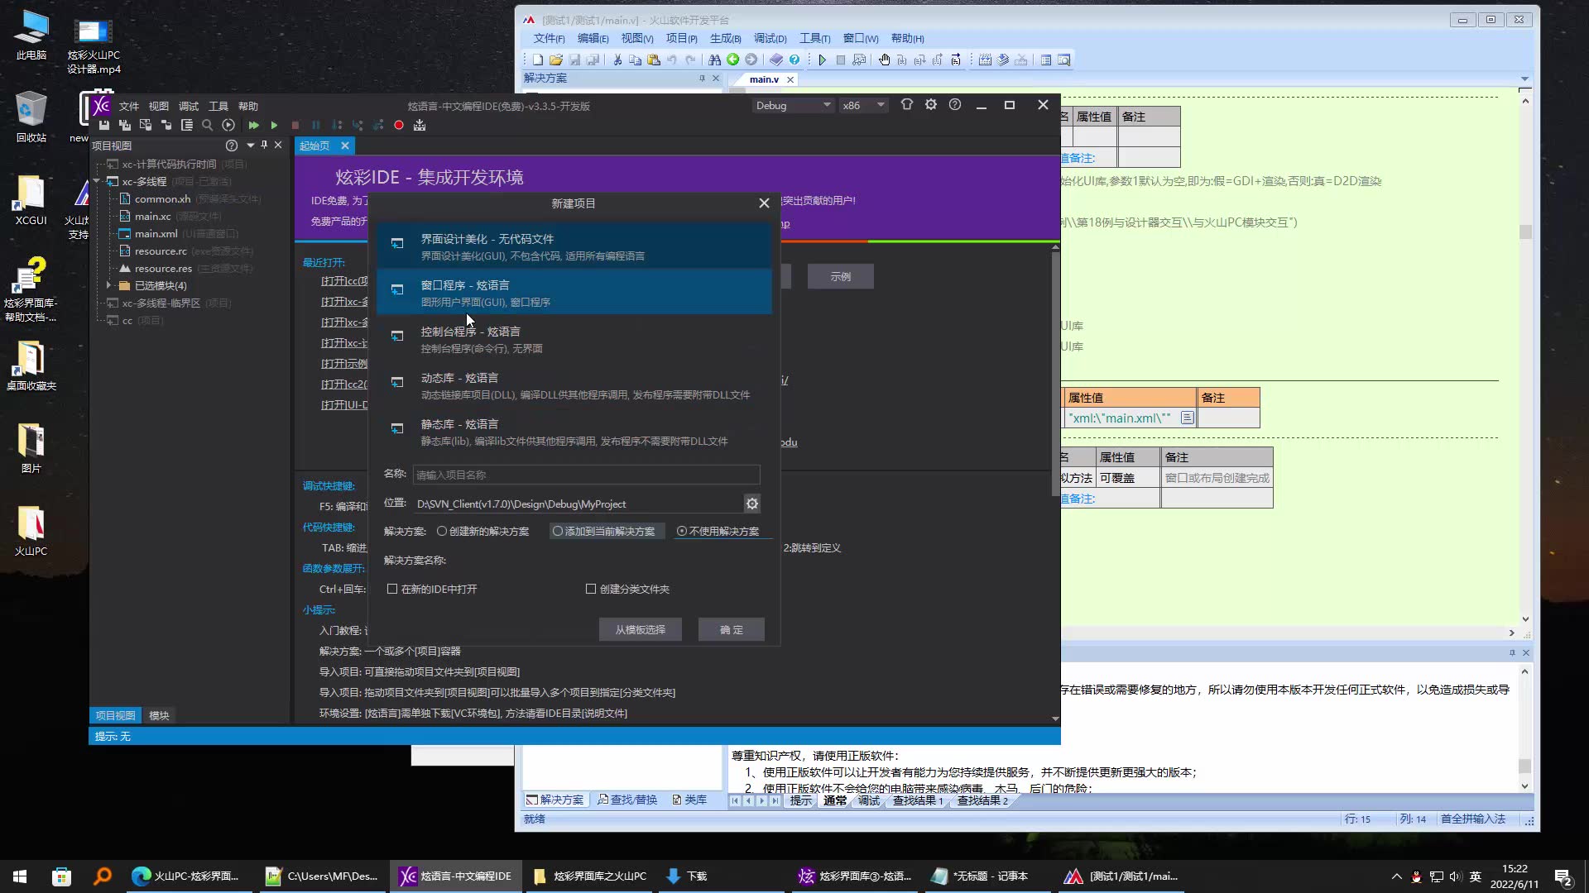Viewport: 1589px width, 893px height.
Task: Open settings gear in 炫语言 title bar
Action: pos(931,105)
